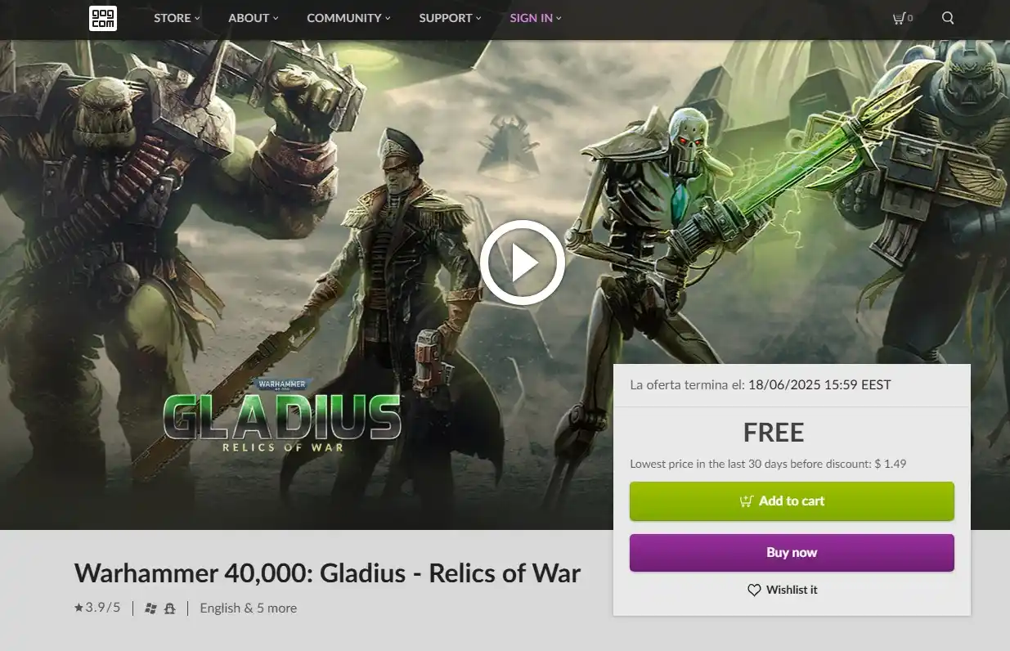Click the purple Buy now button
Image resolution: width=1010 pixels, height=651 pixels.
(x=792, y=553)
